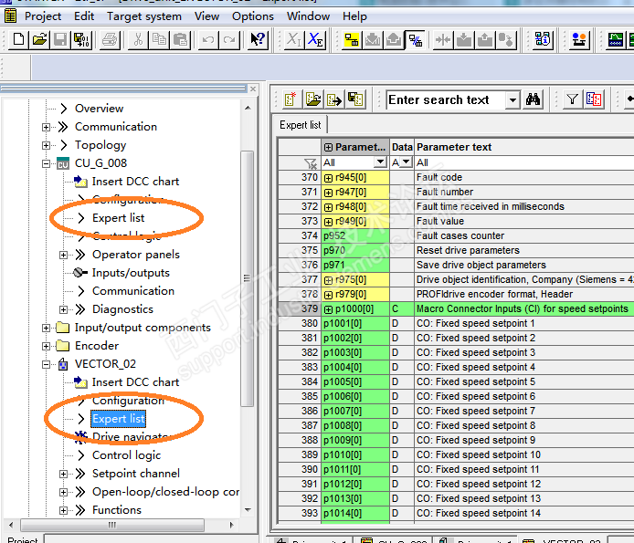Select the Expert list tab
The height and width of the screenshot is (543, 634).
(300, 125)
